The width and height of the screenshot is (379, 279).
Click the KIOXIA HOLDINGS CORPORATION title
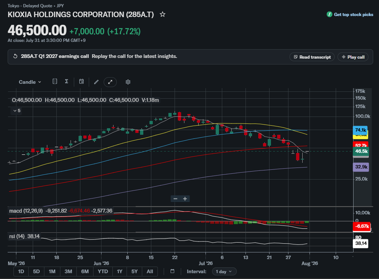tap(81, 15)
